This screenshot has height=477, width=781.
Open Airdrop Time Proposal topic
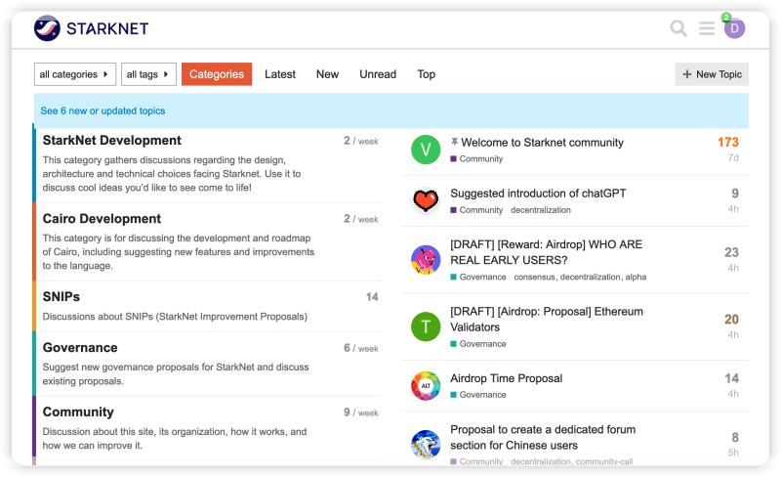click(506, 378)
